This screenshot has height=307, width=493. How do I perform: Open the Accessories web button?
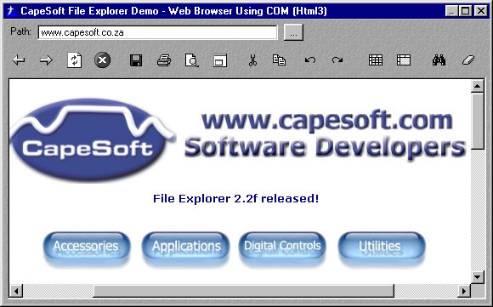point(87,247)
